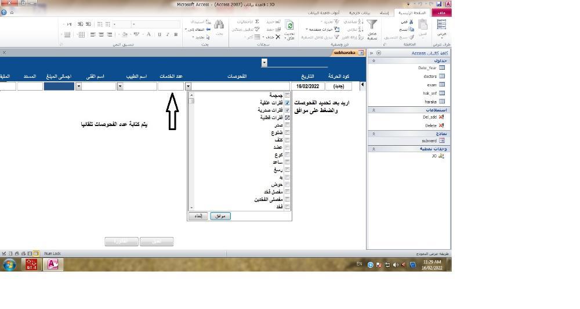Click the Copy icon in the clipboard group

pos(411,29)
